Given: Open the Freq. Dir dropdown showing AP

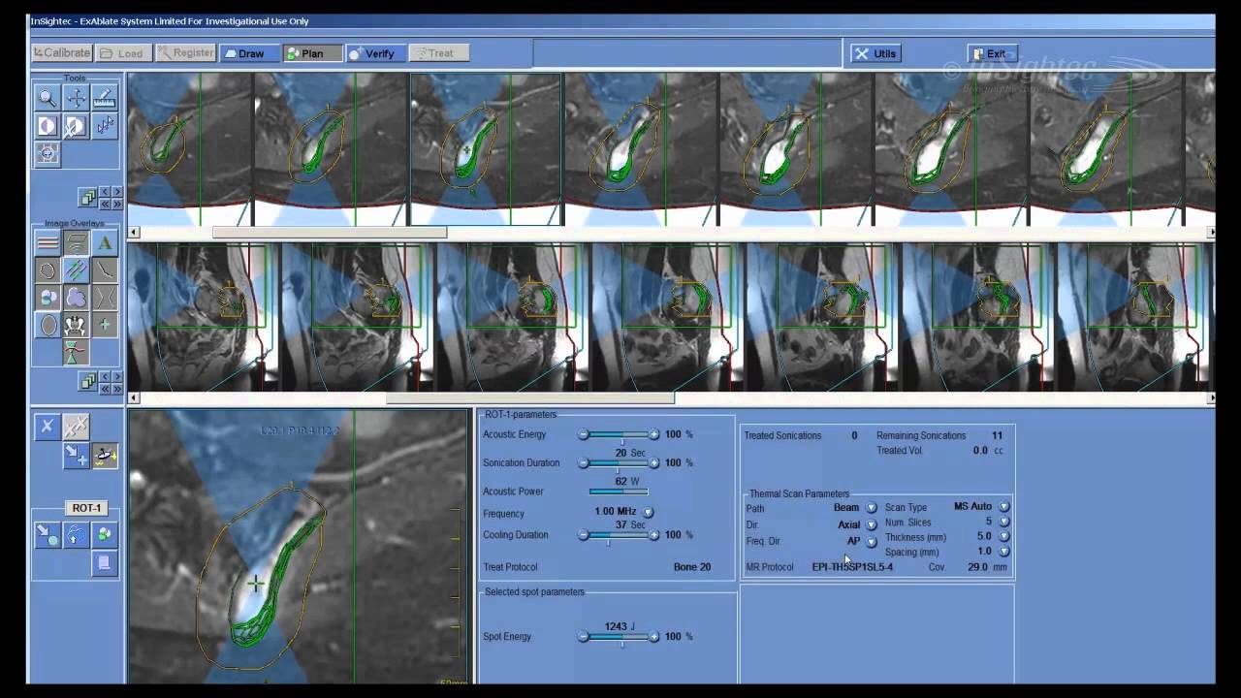Looking at the screenshot, I should [x=872, y=542].
